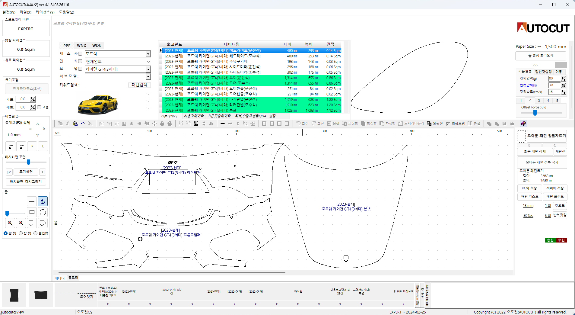Click the 외곽선 outline icon
This screenshot has width=575, height=315.
pos(435,124)
